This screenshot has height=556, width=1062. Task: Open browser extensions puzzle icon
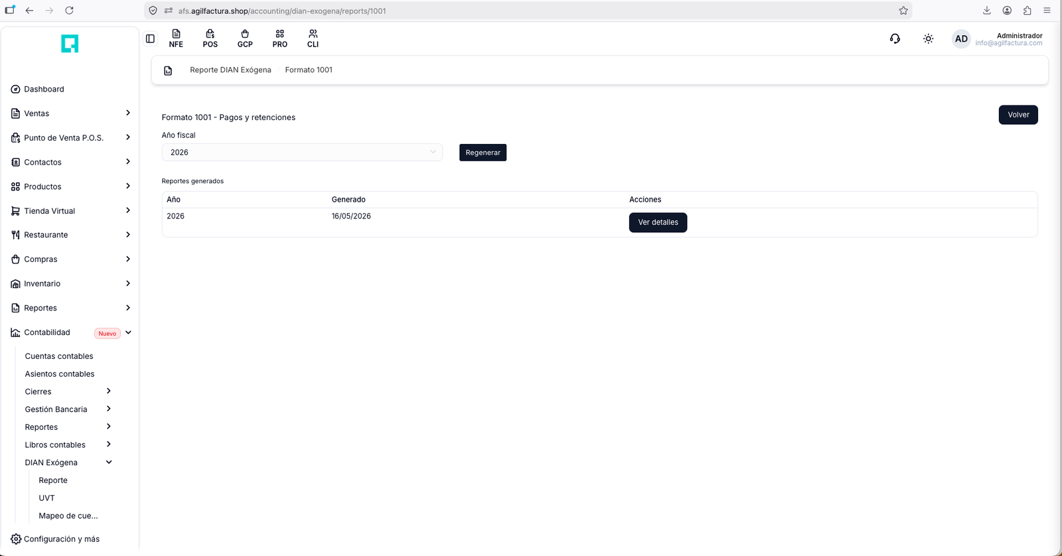pos(1027,11)
